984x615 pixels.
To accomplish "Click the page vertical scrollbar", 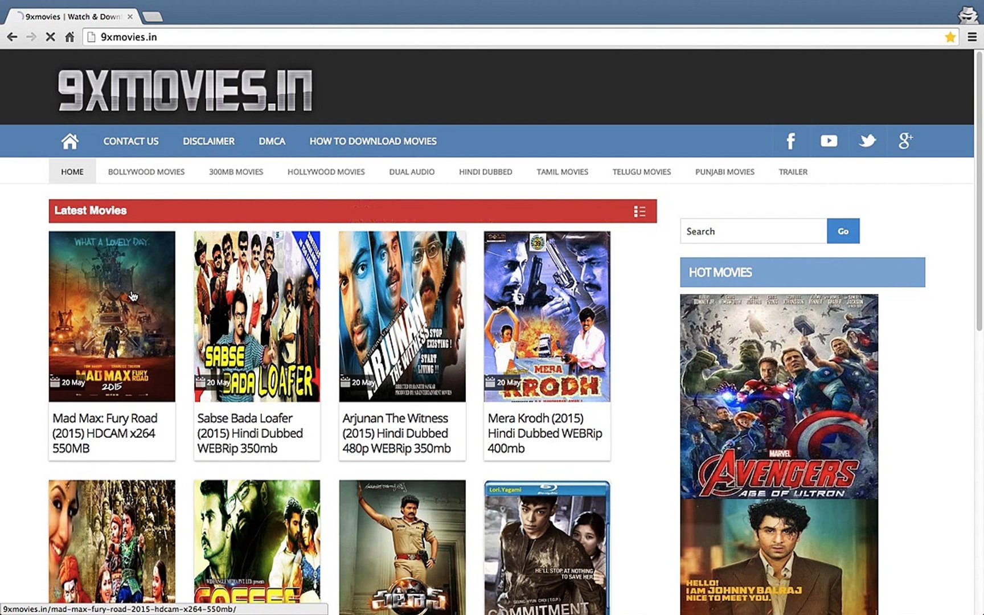I will pos(979,191).
